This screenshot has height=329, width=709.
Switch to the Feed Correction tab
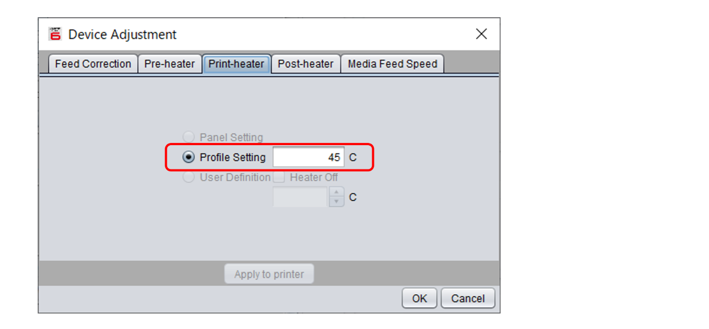(93, 64)
